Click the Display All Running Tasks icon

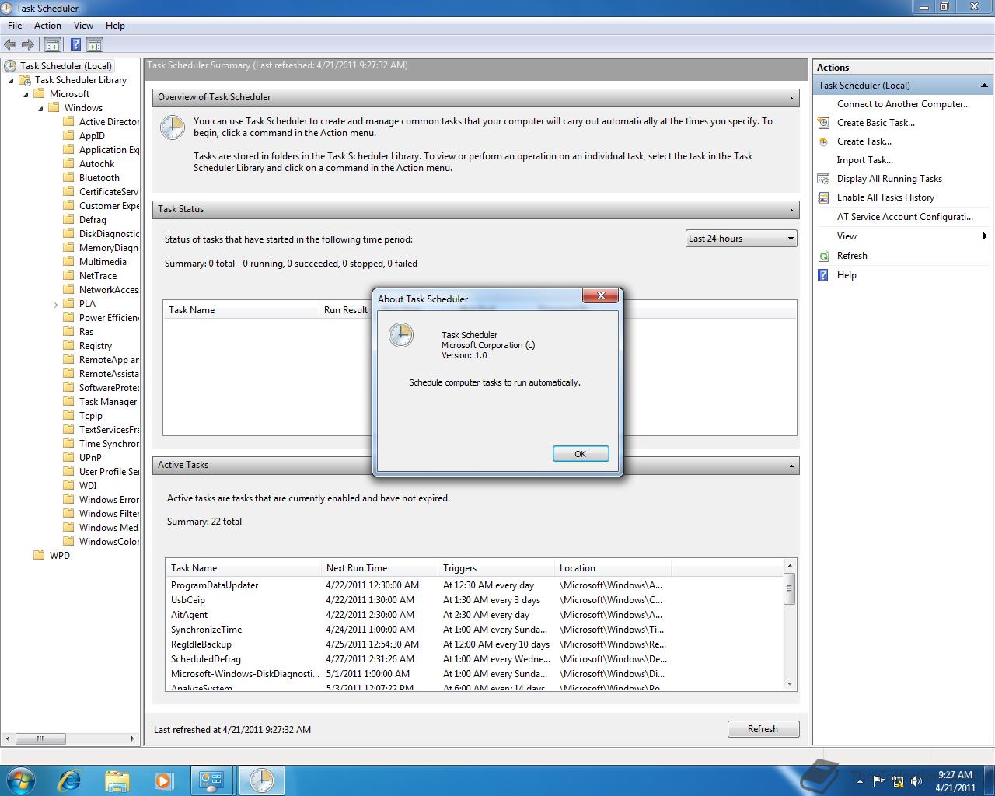(x=824, y=179)
